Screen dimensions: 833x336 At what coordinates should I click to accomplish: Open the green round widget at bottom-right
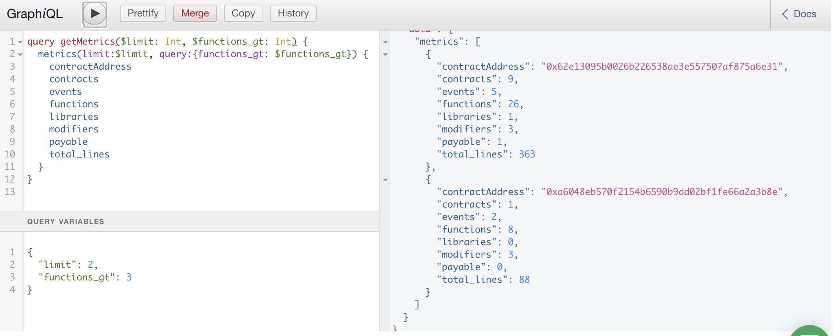point(810,331)
